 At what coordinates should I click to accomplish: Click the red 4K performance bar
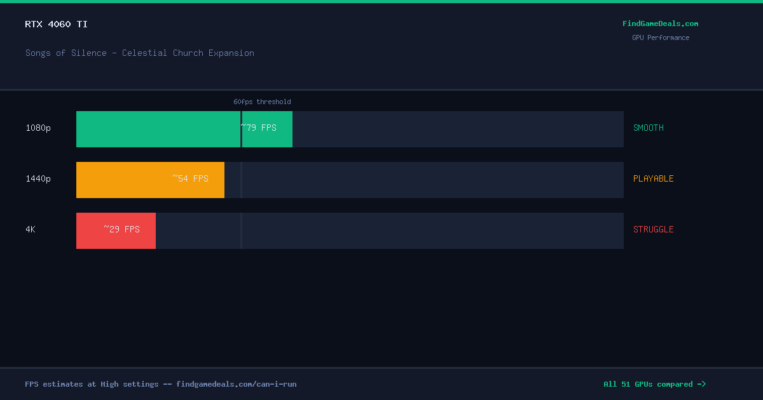pyautogui.click(x=116, y=230)
